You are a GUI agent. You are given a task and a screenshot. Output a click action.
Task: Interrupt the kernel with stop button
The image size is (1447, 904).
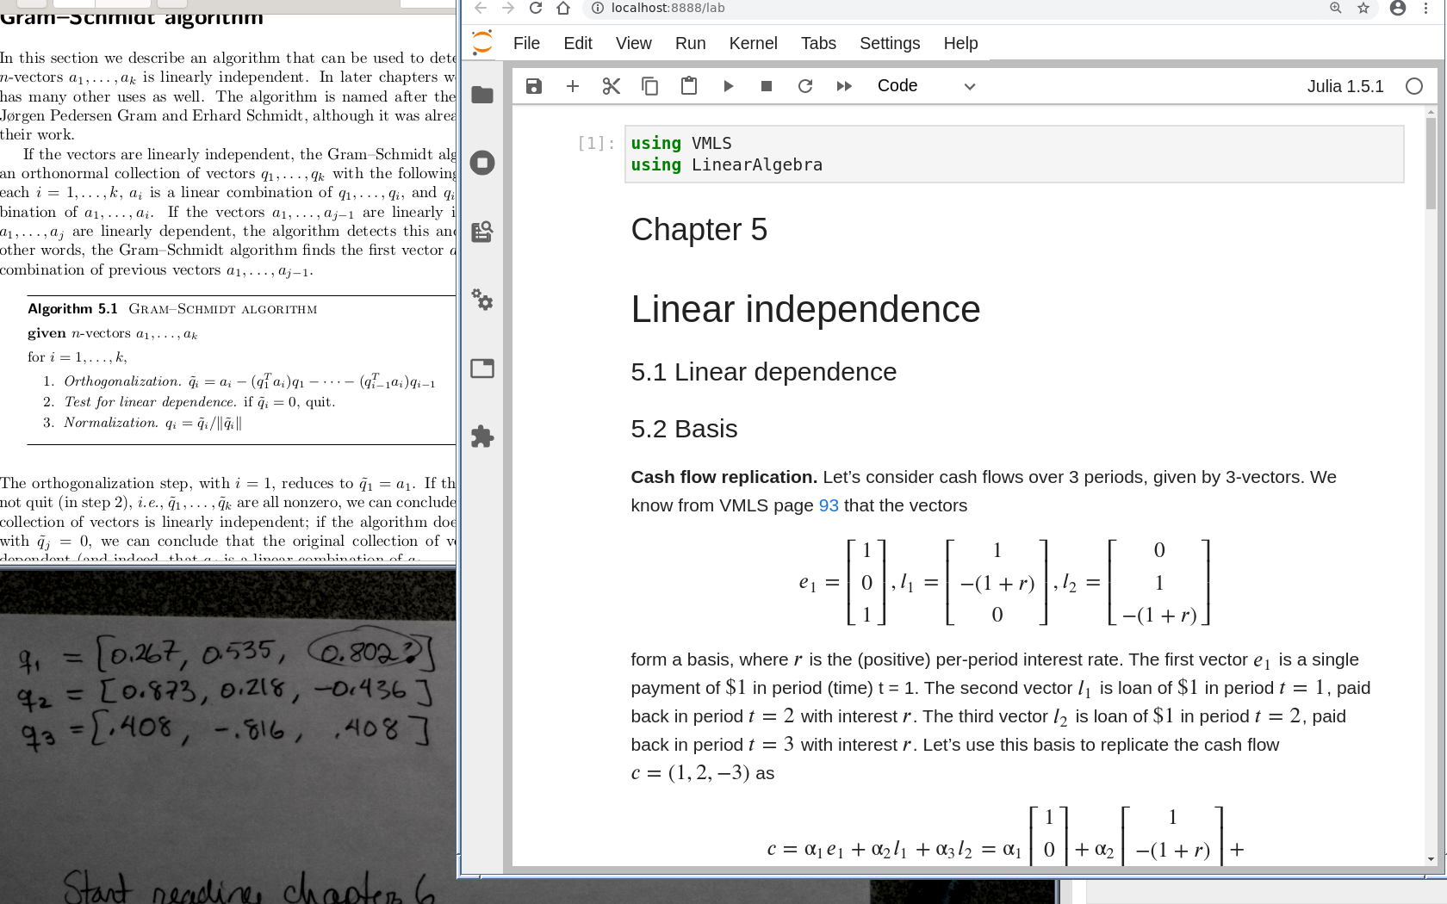(767, 86)
